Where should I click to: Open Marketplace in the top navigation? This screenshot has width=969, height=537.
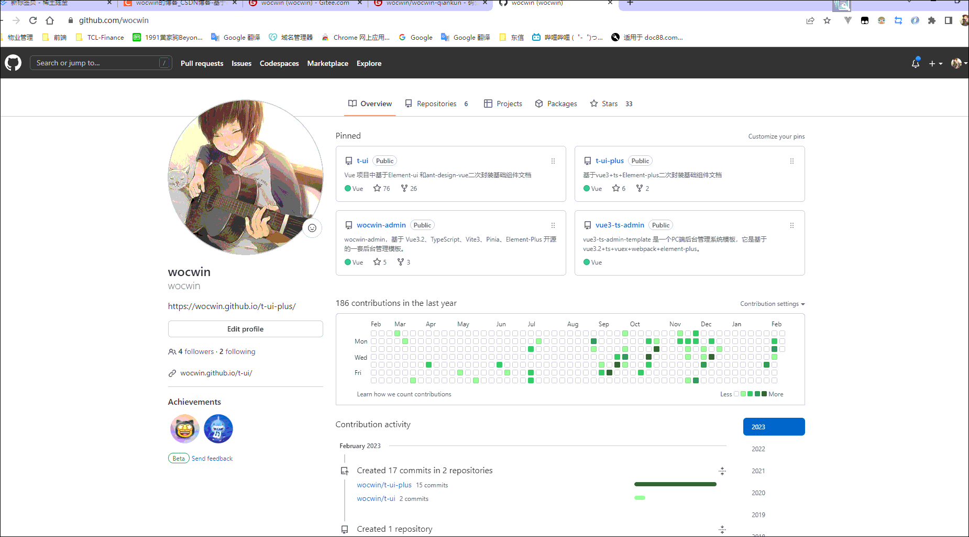327,63
